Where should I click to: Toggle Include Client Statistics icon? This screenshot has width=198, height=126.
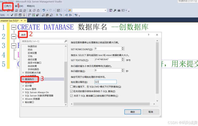pos(38,15)
